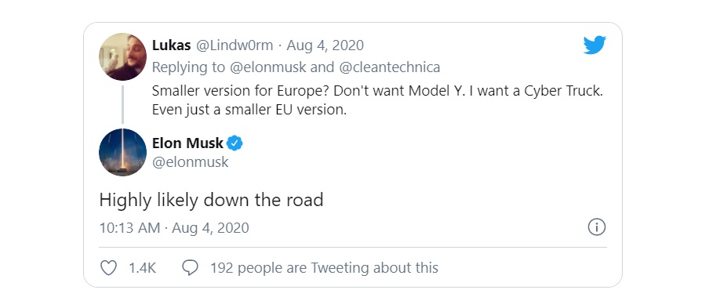Click the Twitter bird logo
This screenshot has width=720, height=308.
(595, 45)
